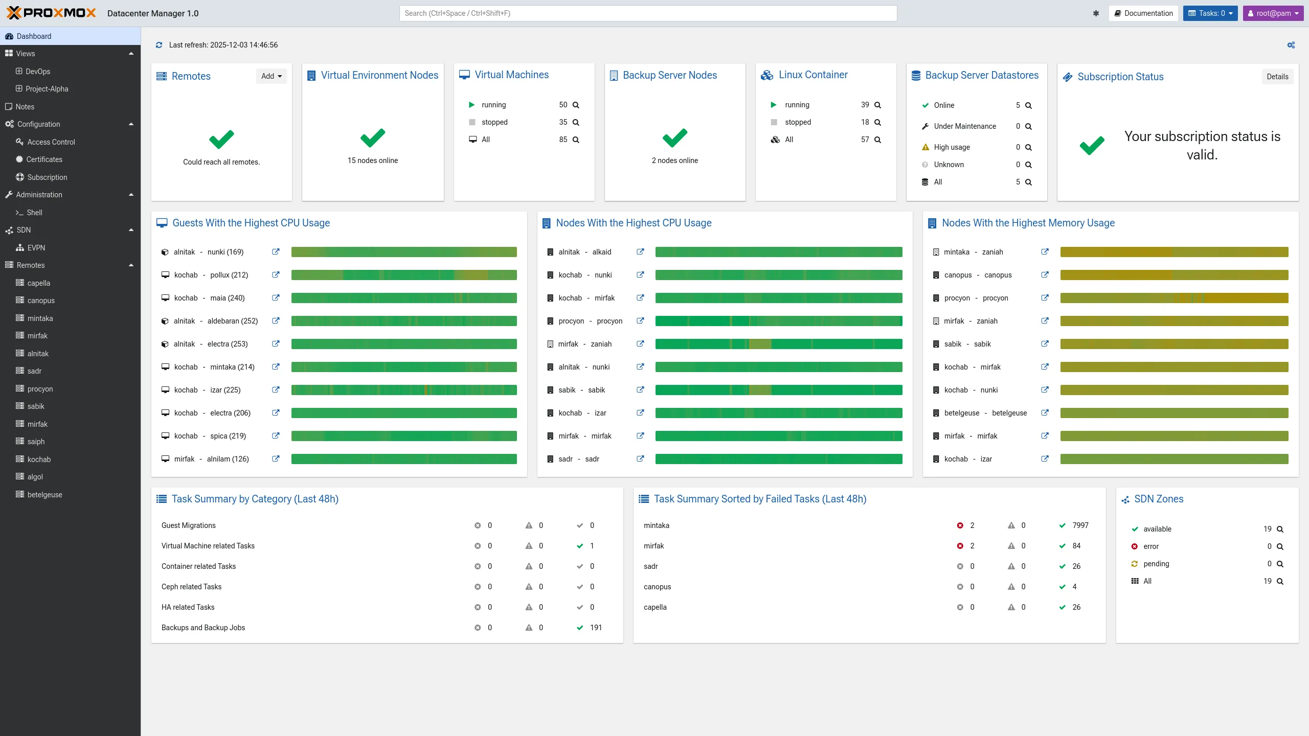Viewport: 1309px width, 736px height.
Task: Open the Documentation link
Action: click(1143, 13)
